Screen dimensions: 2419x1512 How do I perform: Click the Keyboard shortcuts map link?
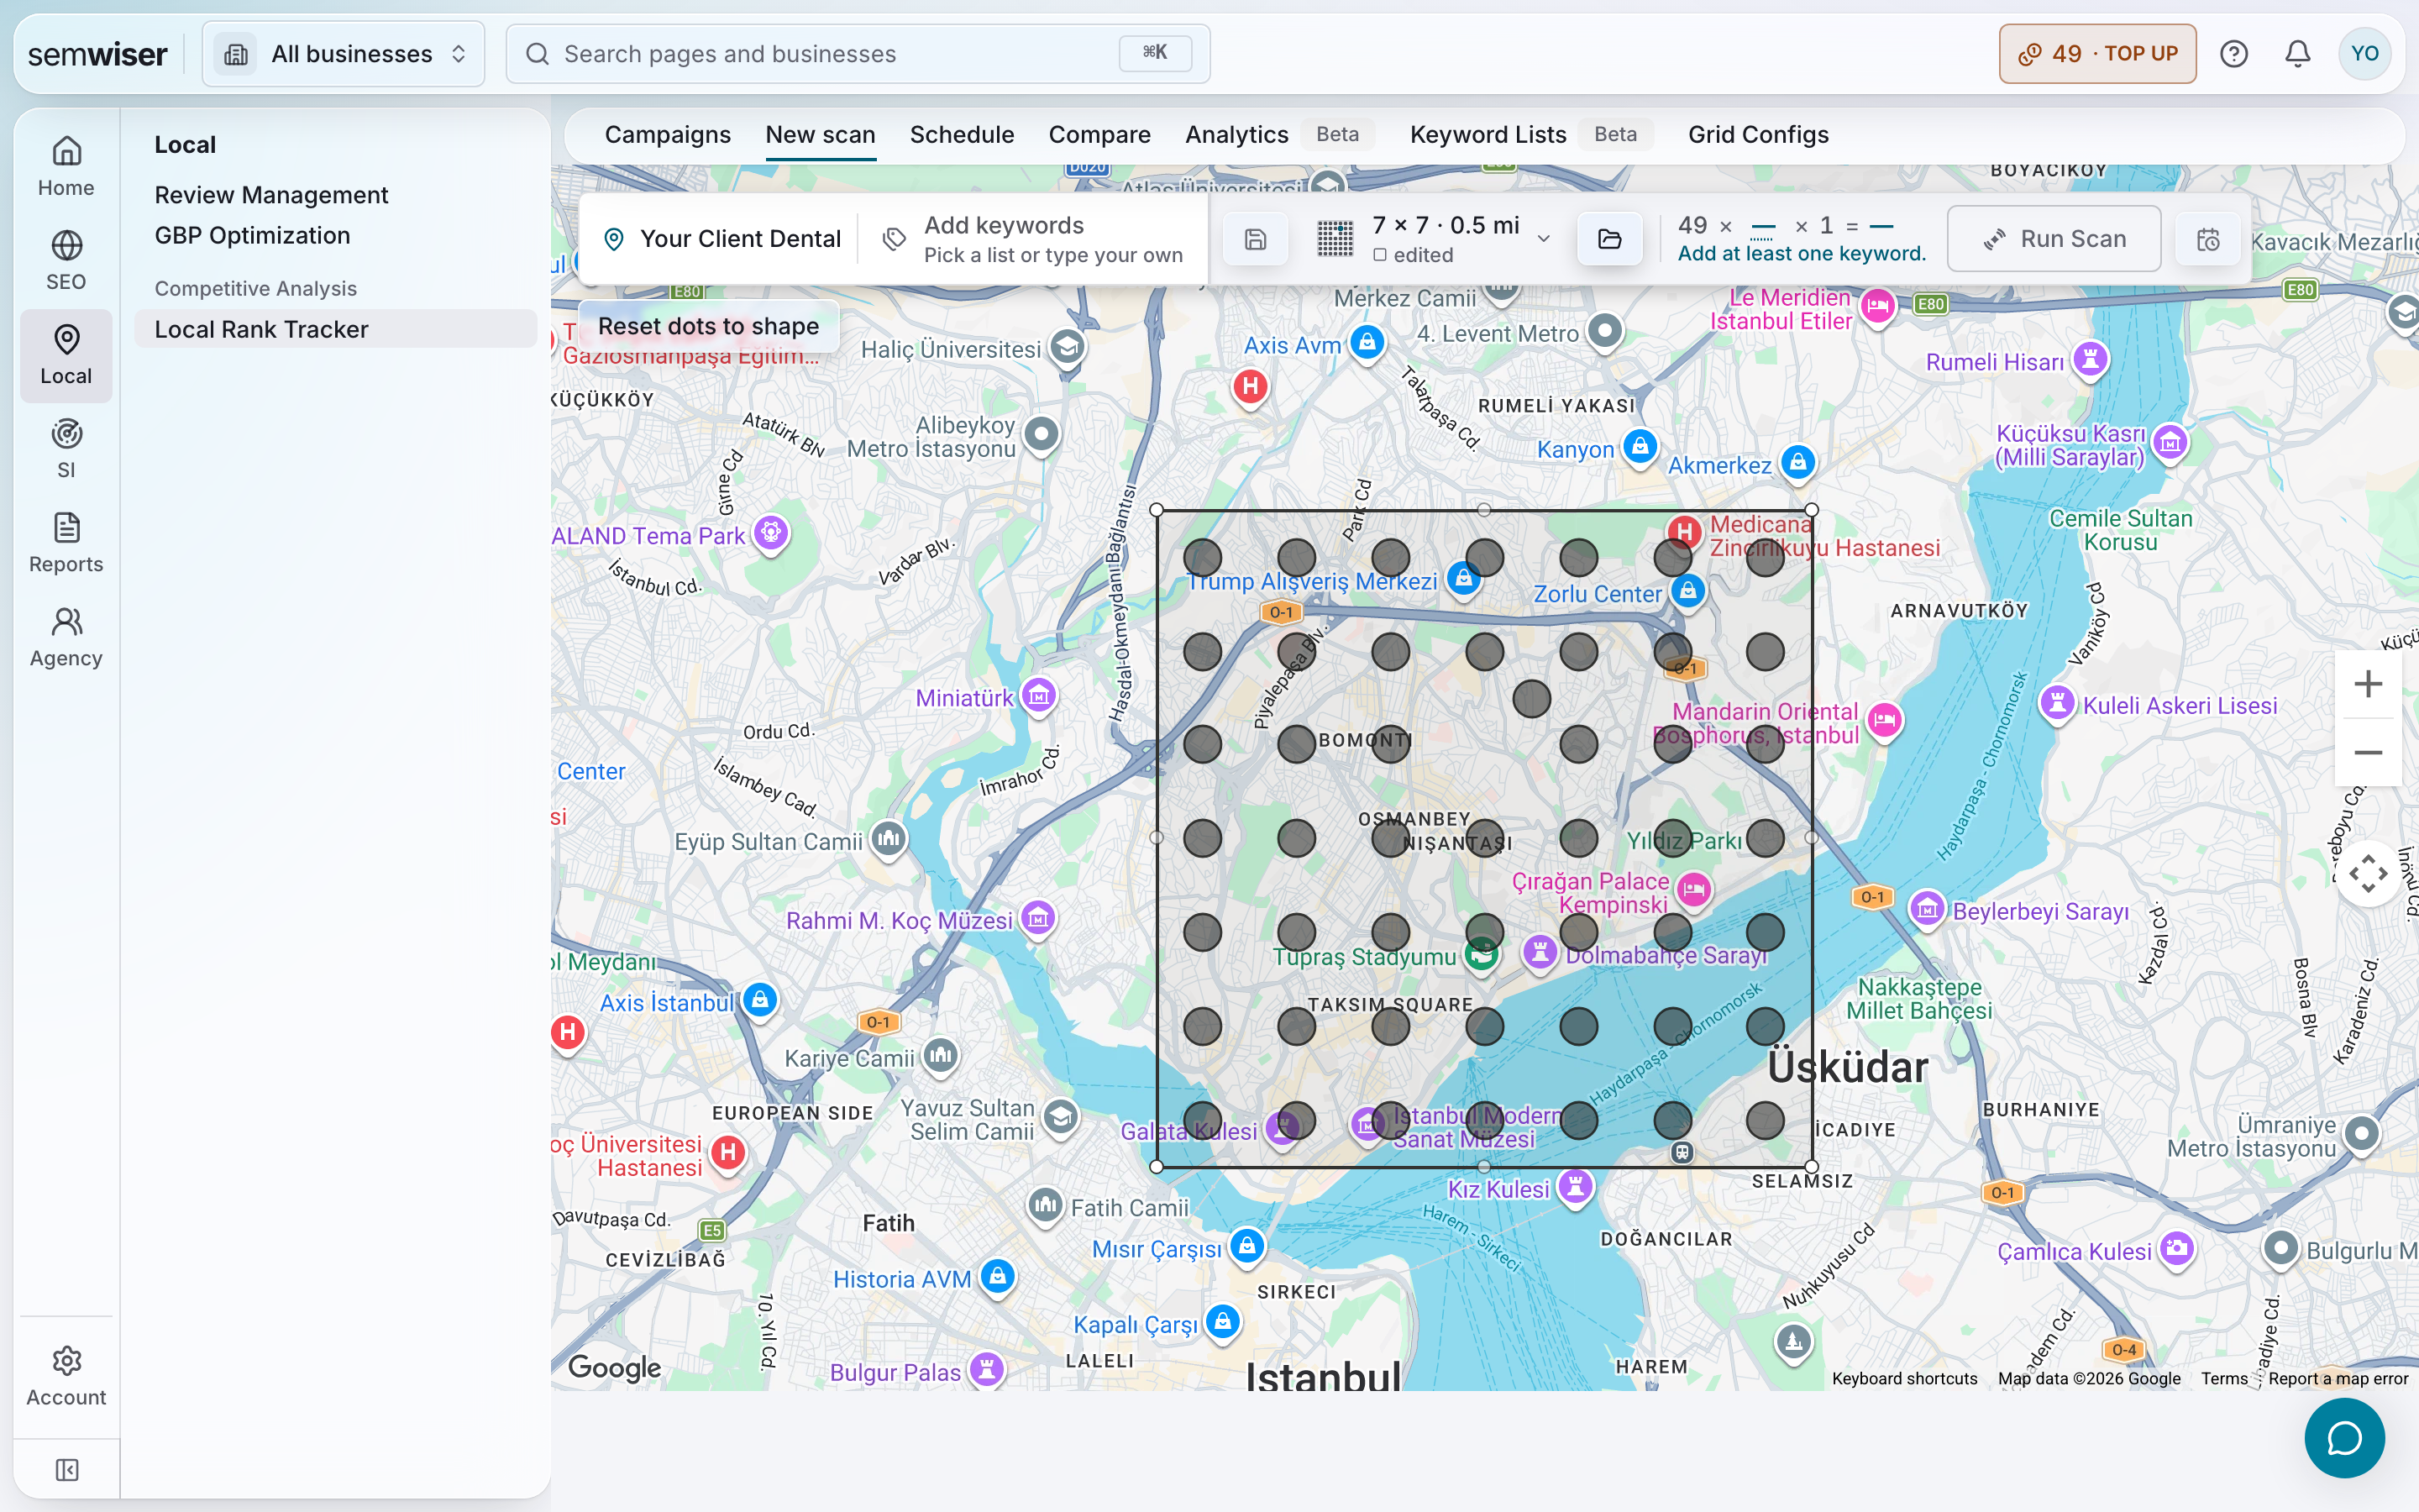tap(1904, 1378)
